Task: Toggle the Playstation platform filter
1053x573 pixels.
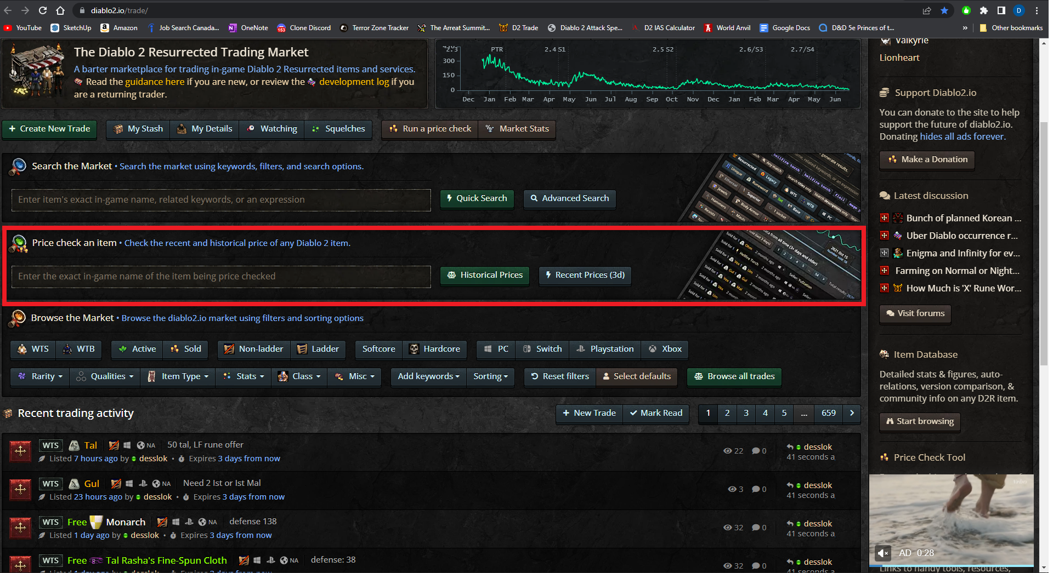Action: 605,349
